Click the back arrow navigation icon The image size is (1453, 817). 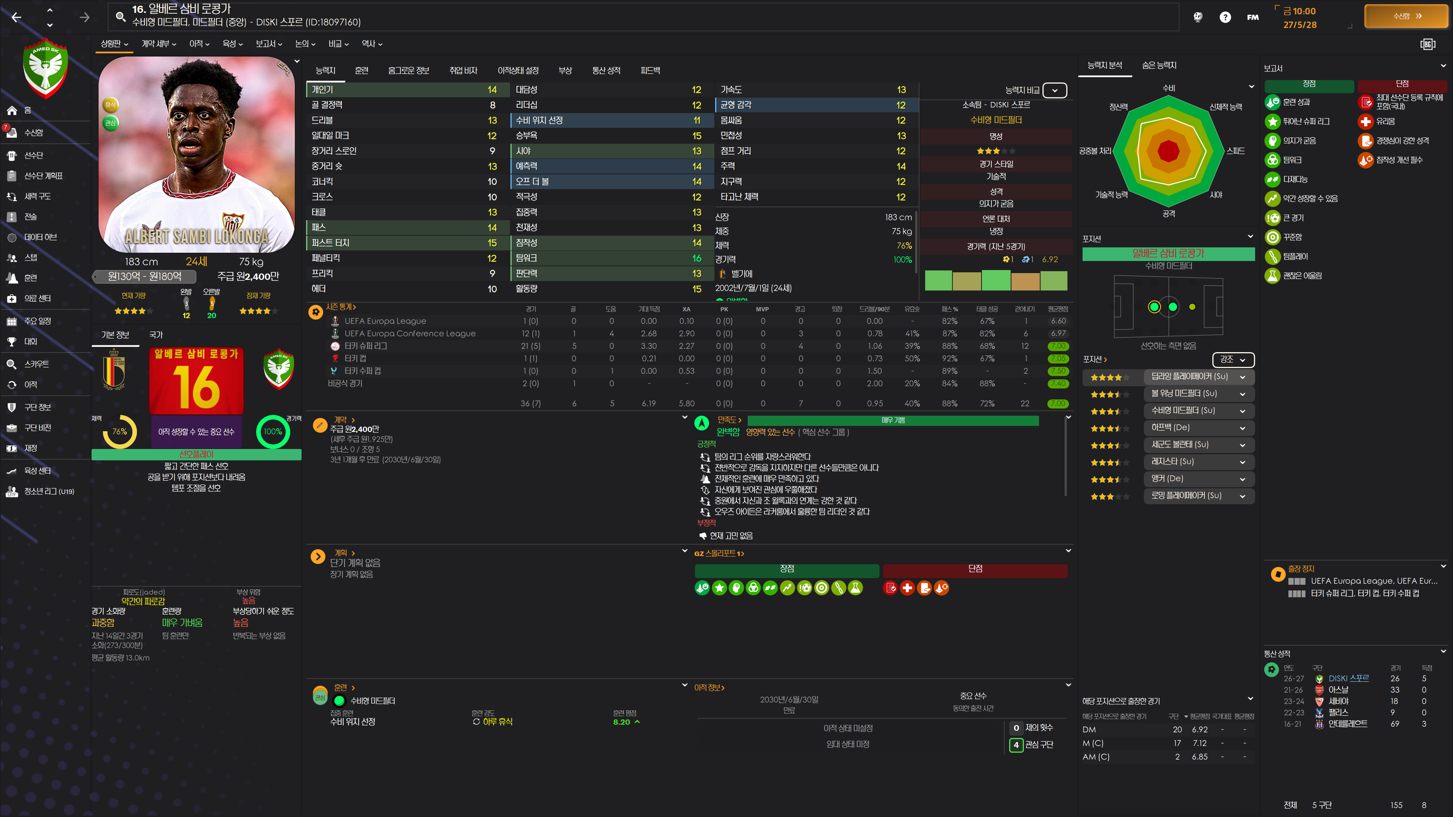16,17
